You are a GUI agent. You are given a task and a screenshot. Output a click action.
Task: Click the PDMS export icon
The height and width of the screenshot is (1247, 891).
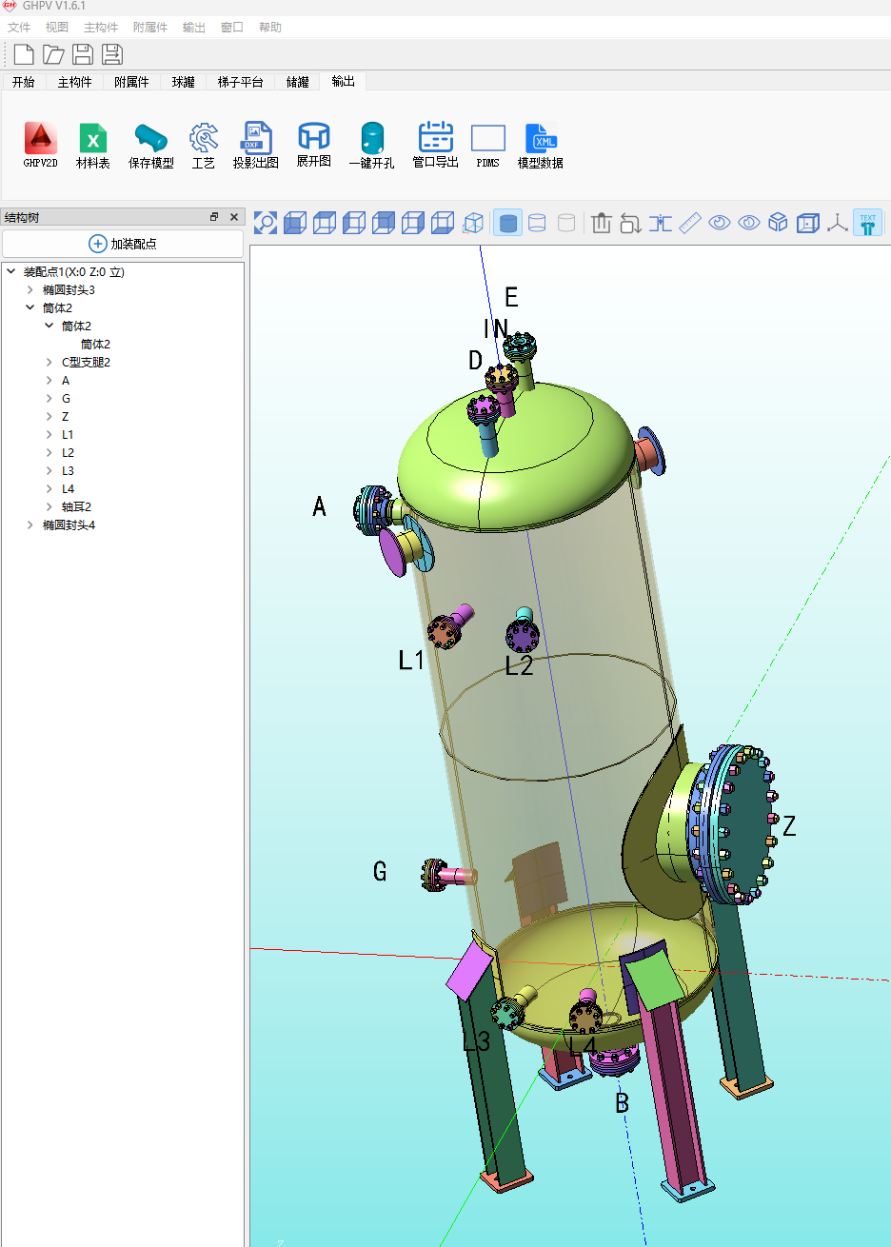click(487, 146)
